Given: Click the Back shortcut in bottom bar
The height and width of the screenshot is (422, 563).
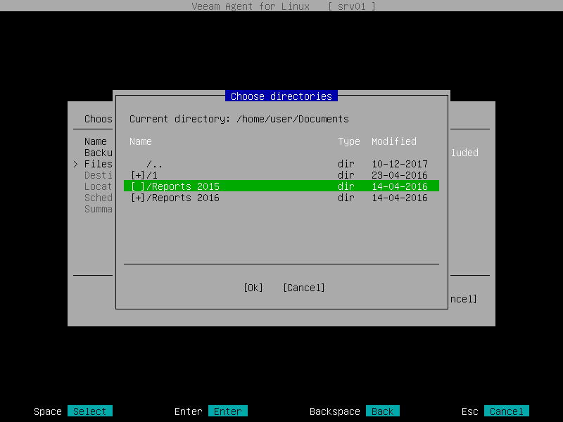Looking at the screenshot, I should [x=384, y=411].
